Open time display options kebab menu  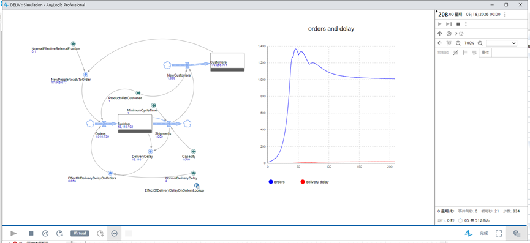click(x=505, y=15)
